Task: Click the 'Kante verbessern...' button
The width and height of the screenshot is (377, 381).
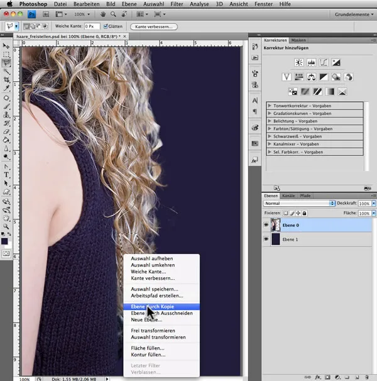Action: pyautogui.click(x=153, y=26)
